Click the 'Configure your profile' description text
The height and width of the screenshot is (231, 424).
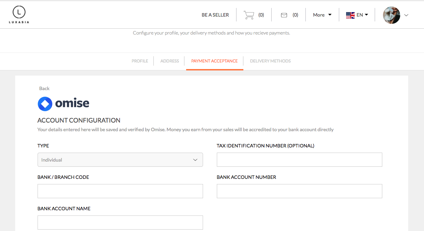pos(211,33)
